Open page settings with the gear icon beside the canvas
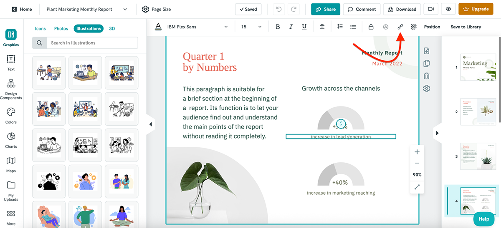This screenshot has height=228, width=501. (x=426, y=89)
